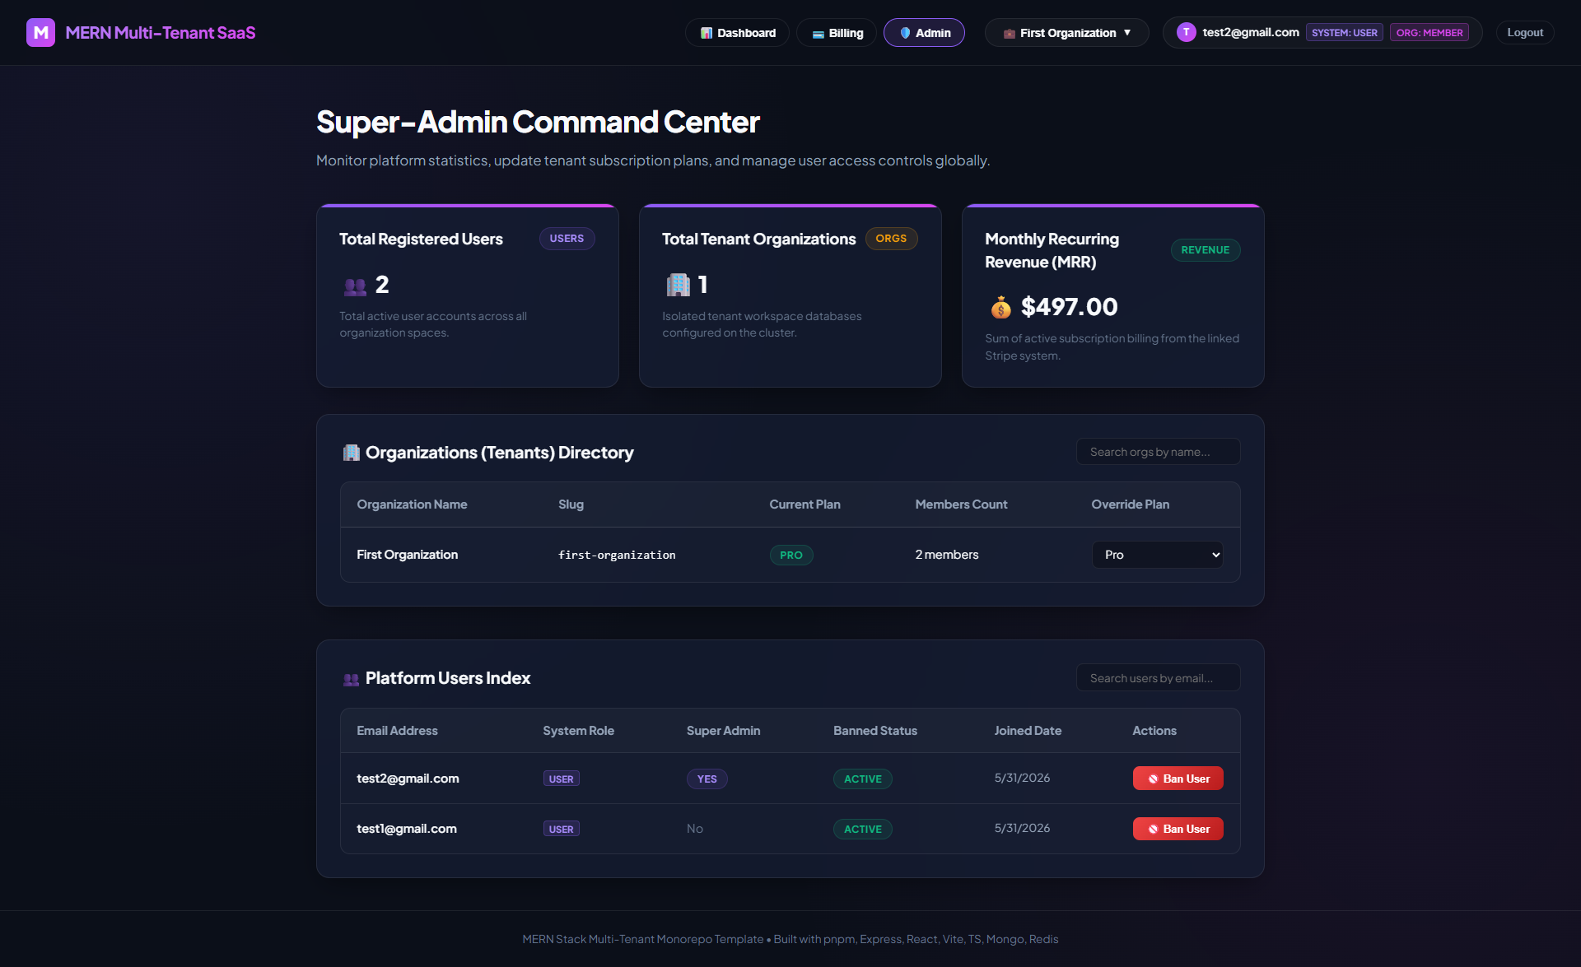
Task: Click the building icon next to organizations count 1
Action: point(678,285)
